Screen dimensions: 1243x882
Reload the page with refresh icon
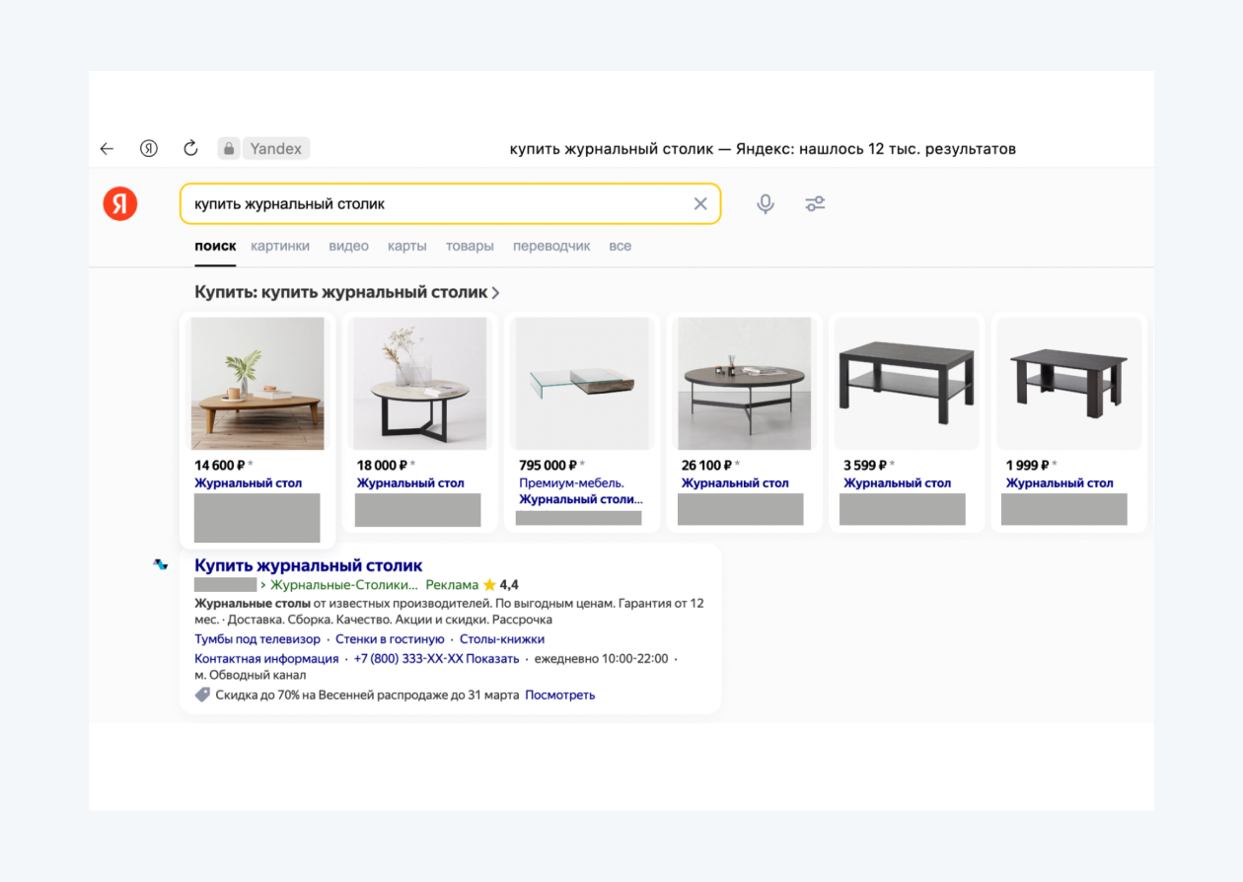tap(191, 149)
